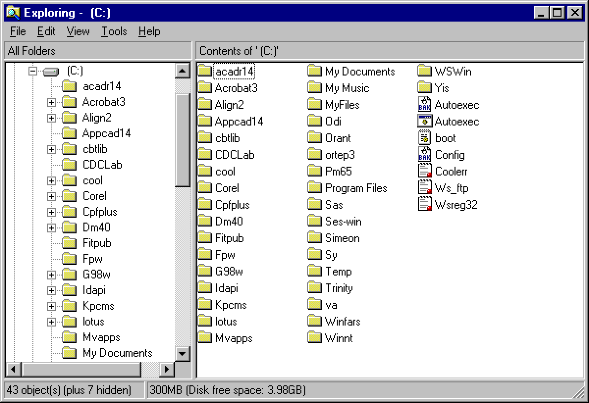589x403 pixels.
Task: Select Mvapps in the folder tree
Action: point(100,337)
